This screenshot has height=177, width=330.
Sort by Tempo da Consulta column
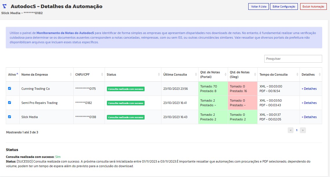[x=297, y=74]
